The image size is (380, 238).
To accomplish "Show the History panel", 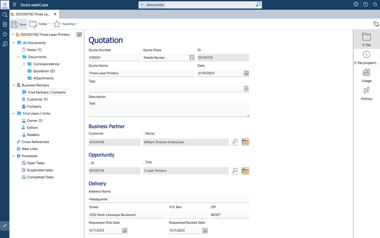I will tap(366, 93).
